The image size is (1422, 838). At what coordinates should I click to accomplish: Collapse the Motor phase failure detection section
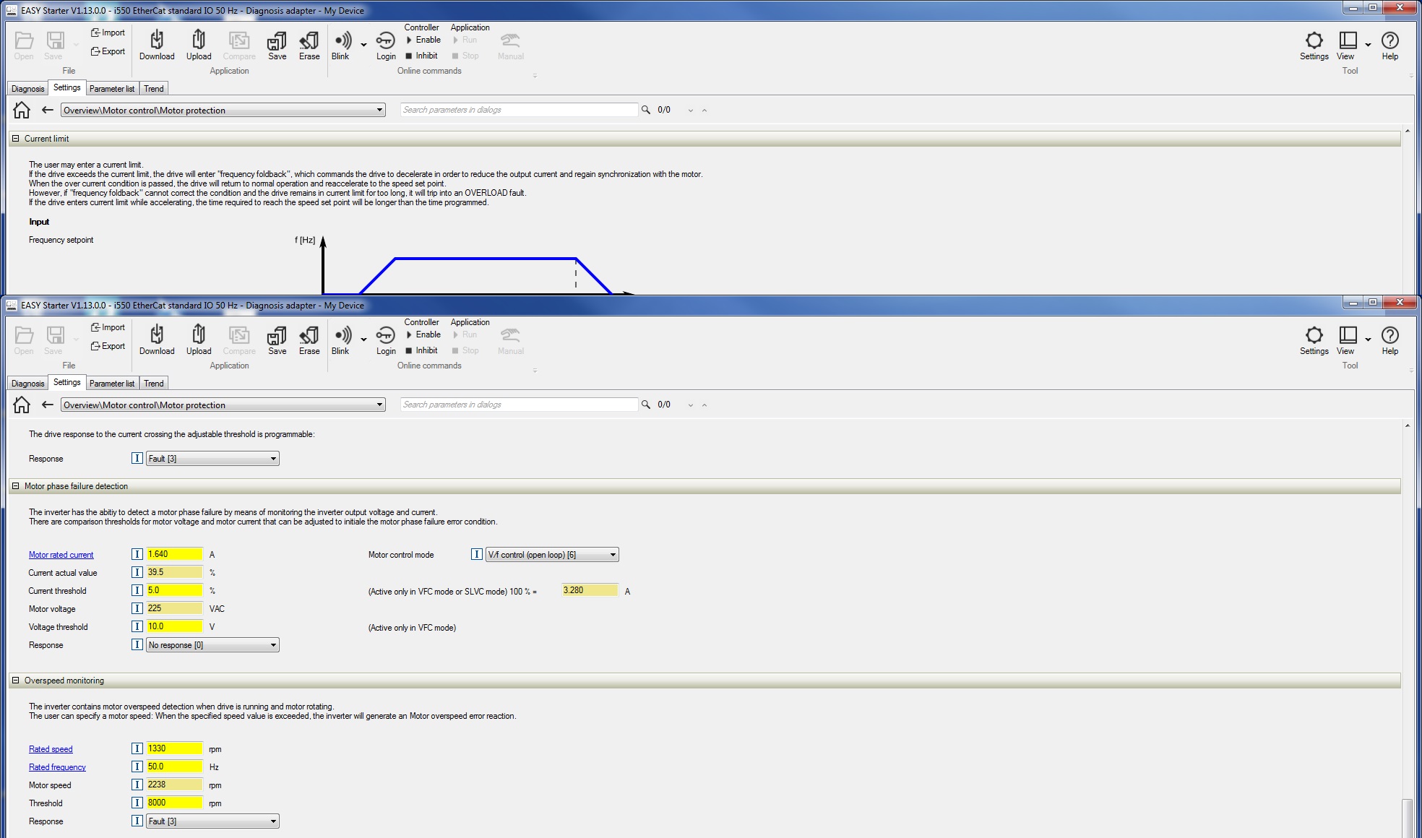coord(15,486)
